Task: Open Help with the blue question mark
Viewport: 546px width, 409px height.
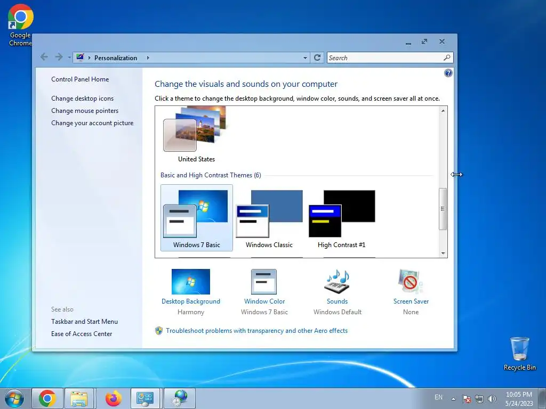Action: click(x=448, y=73)
